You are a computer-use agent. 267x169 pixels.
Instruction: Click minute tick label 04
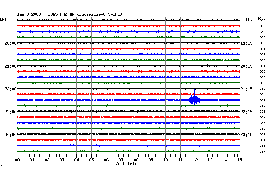77,160
